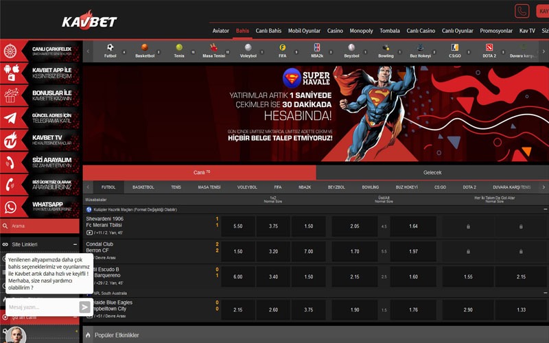Open FIFA esports category icon
Screen dimensions: 549x343
point(283,48)
